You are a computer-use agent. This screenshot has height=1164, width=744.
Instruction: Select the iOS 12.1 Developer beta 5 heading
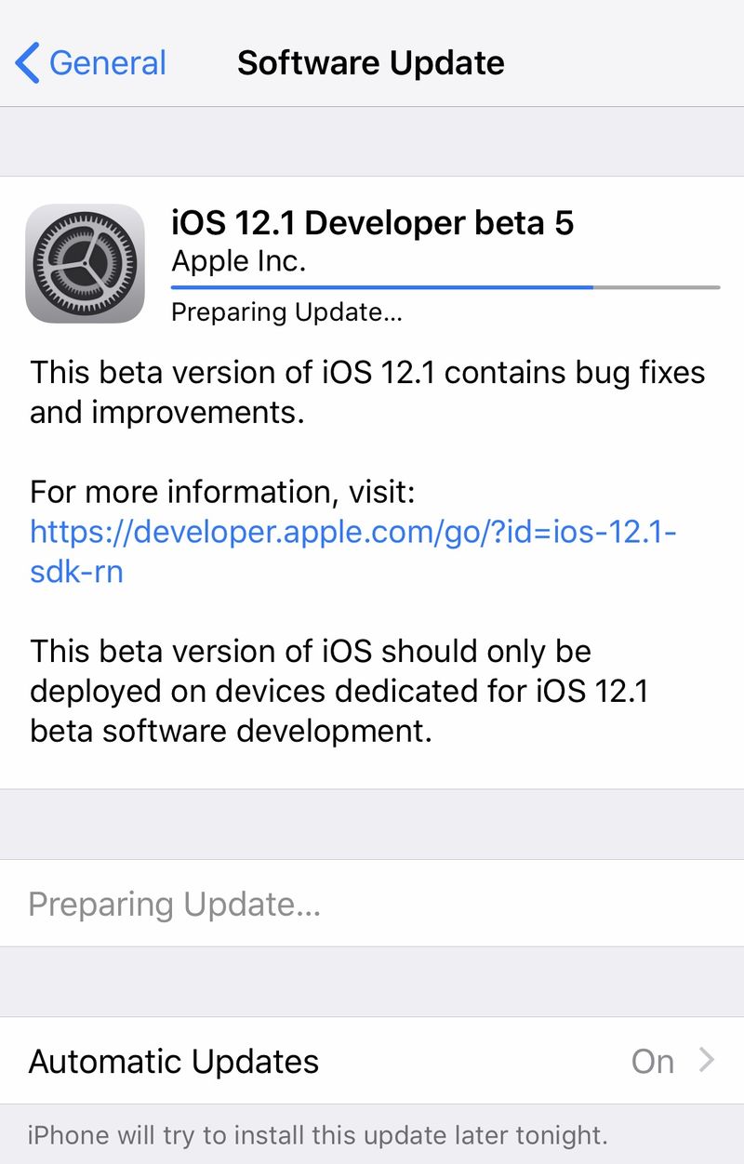pyautogui.click(x=373, y=223)
